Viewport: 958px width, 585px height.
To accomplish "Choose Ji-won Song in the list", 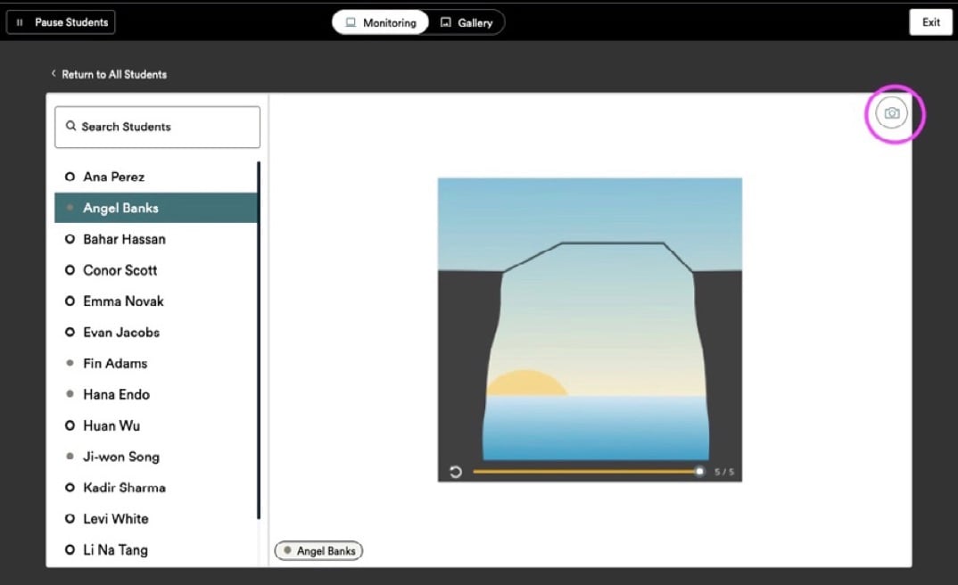I will click(x=121, y=457).
